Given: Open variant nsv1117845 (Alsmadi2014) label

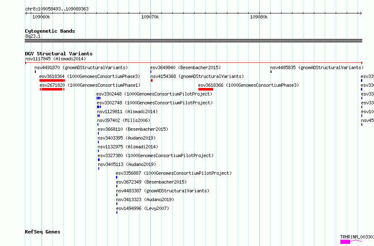Looking at the screenshot, I should coord(55,59).
